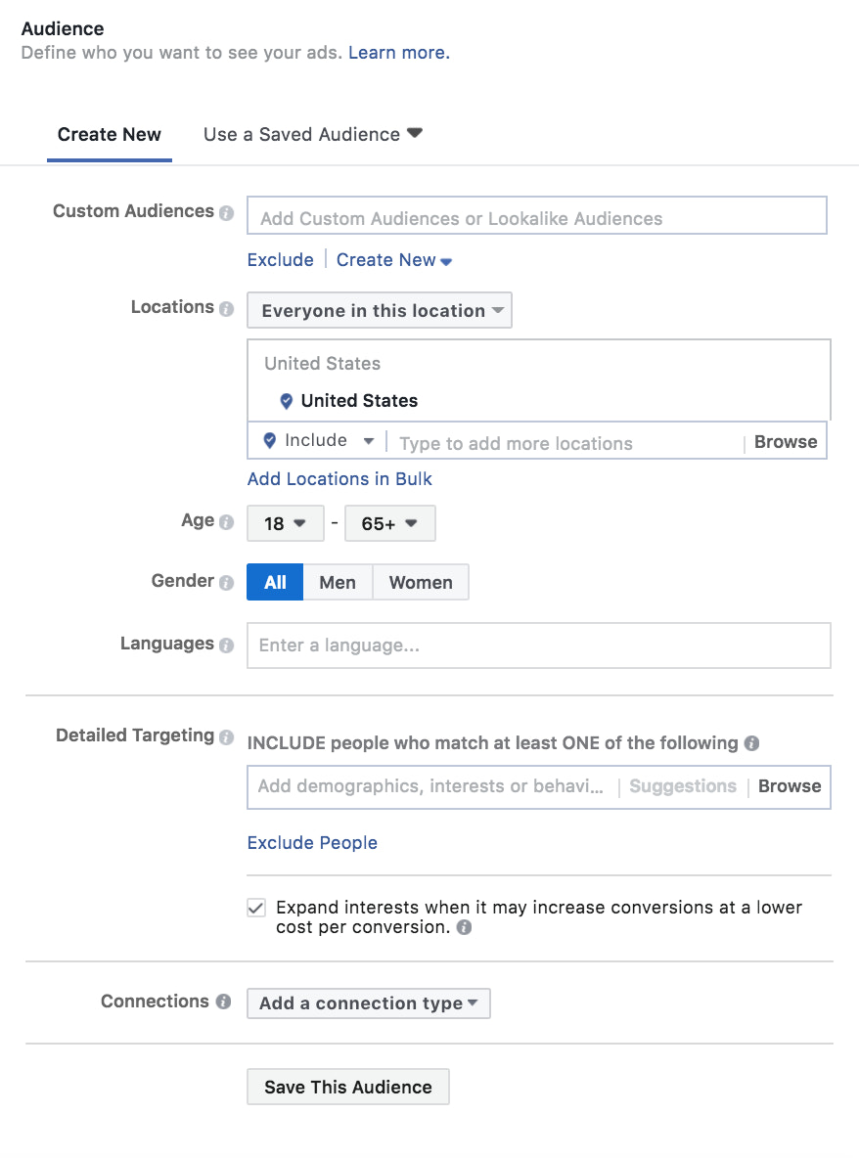Uncheck Expand interests for lower cost conversions

coord(255,908)
